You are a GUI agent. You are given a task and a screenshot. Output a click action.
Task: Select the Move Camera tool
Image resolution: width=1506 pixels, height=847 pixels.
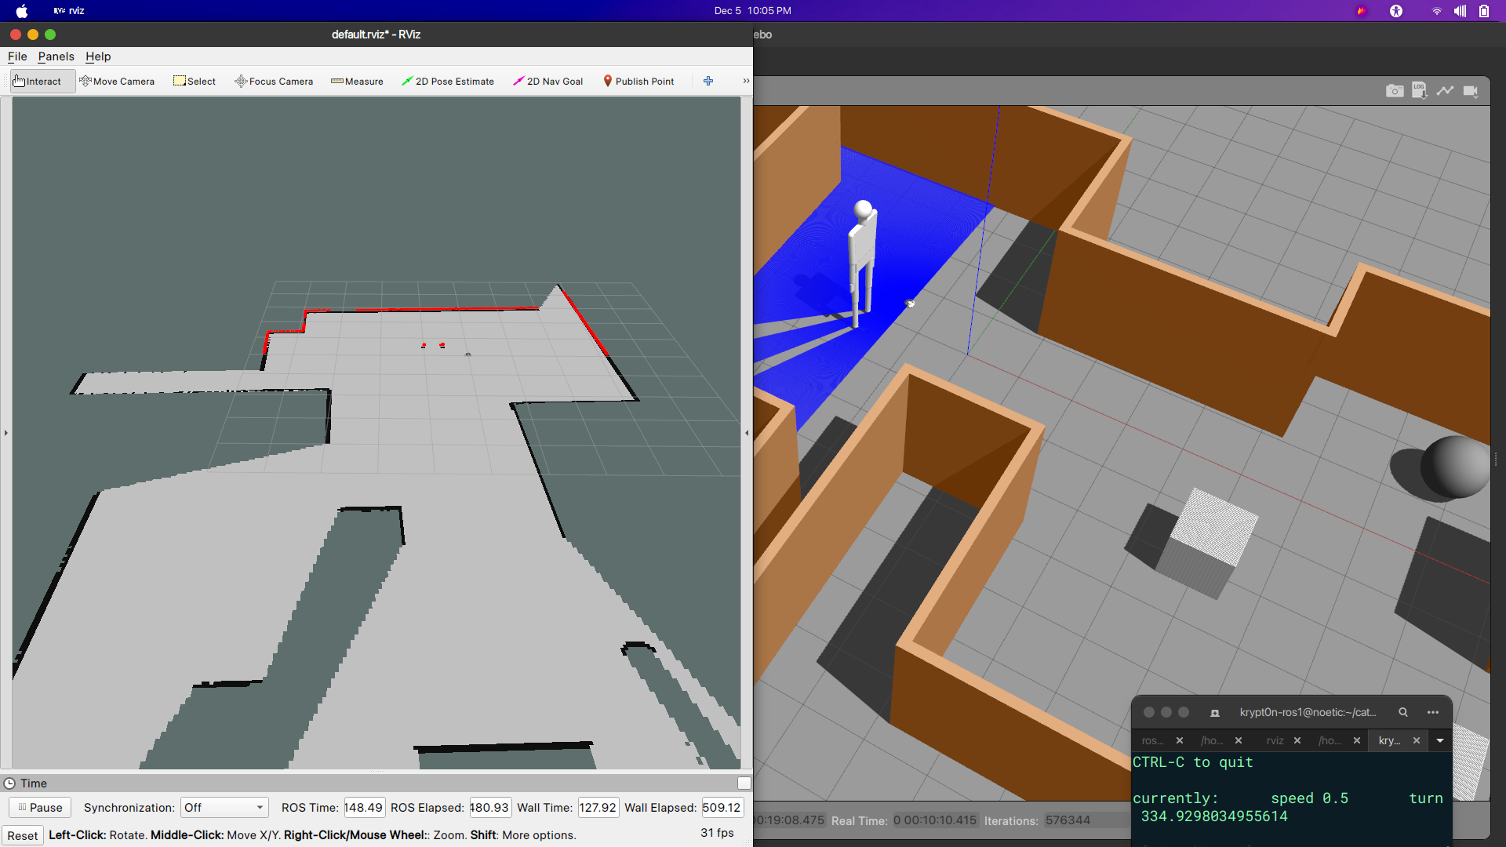click(x=117, y=82)
